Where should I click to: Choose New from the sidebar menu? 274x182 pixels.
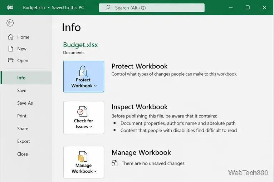pyautogui.click(x=22, y=49)
